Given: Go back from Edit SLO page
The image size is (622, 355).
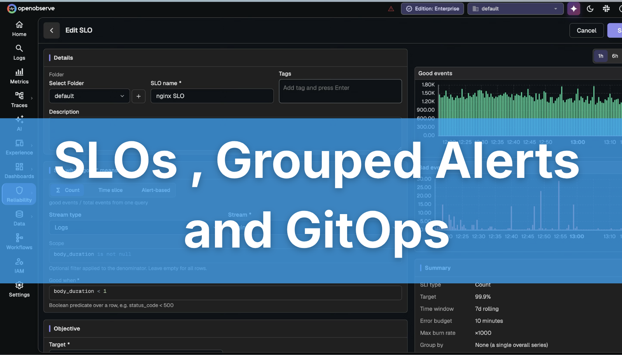Looking at the screenshot, I should (52, 30).
